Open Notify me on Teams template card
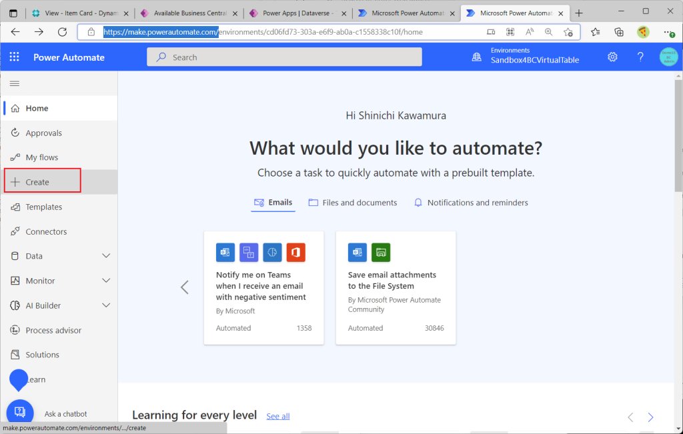The width and height of the screenshot is (683, 434). pos(264,288)
